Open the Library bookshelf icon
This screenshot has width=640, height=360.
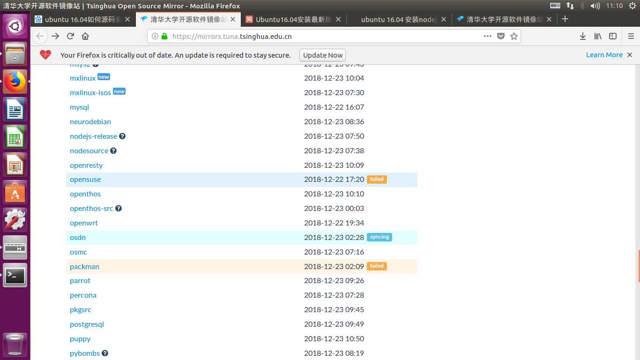tap(598, 36)
